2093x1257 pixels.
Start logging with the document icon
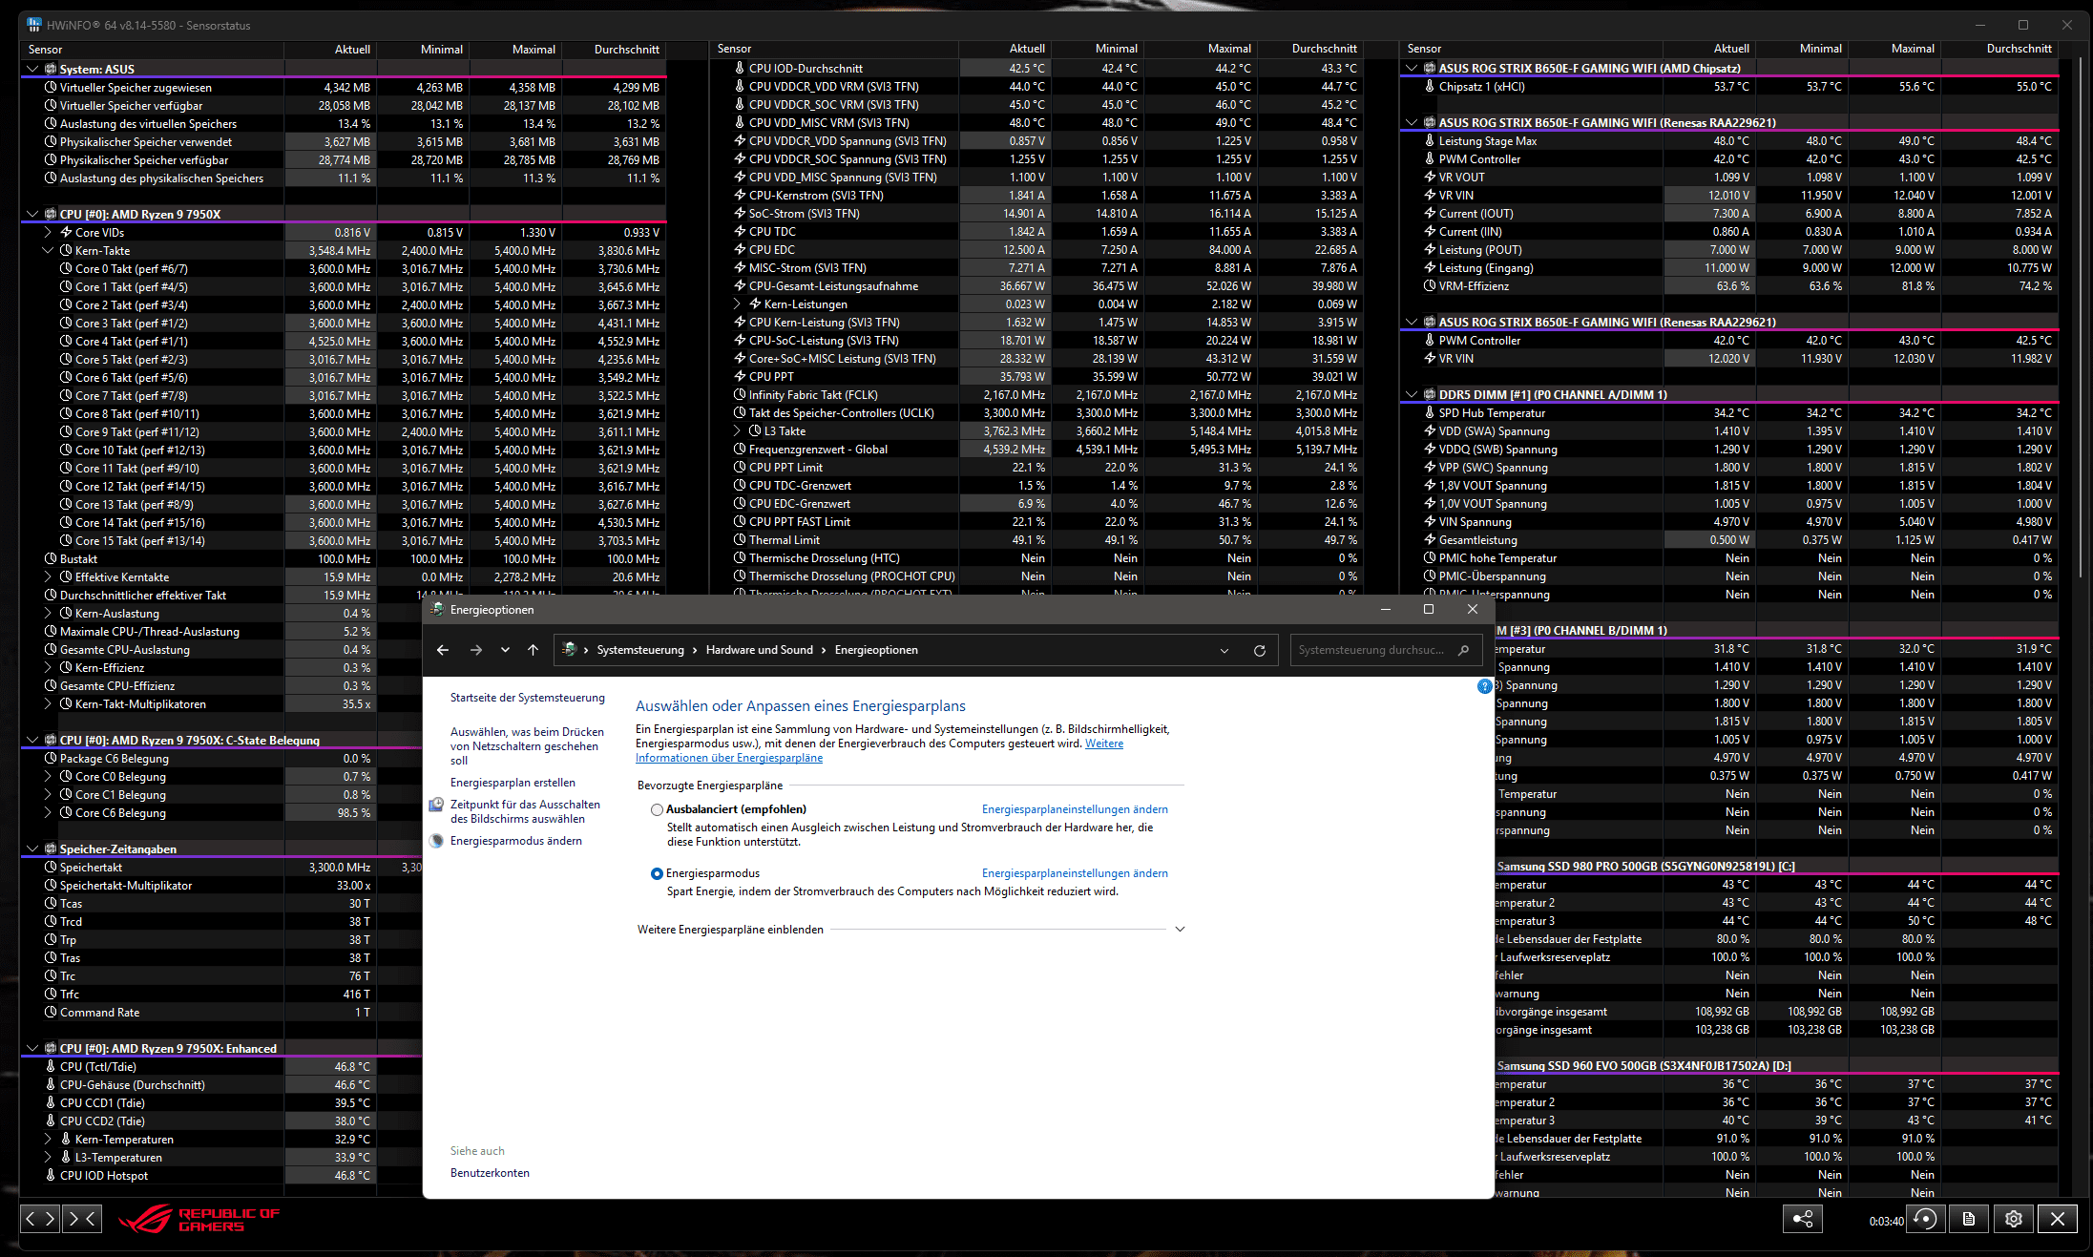tap(1969, 1219)
